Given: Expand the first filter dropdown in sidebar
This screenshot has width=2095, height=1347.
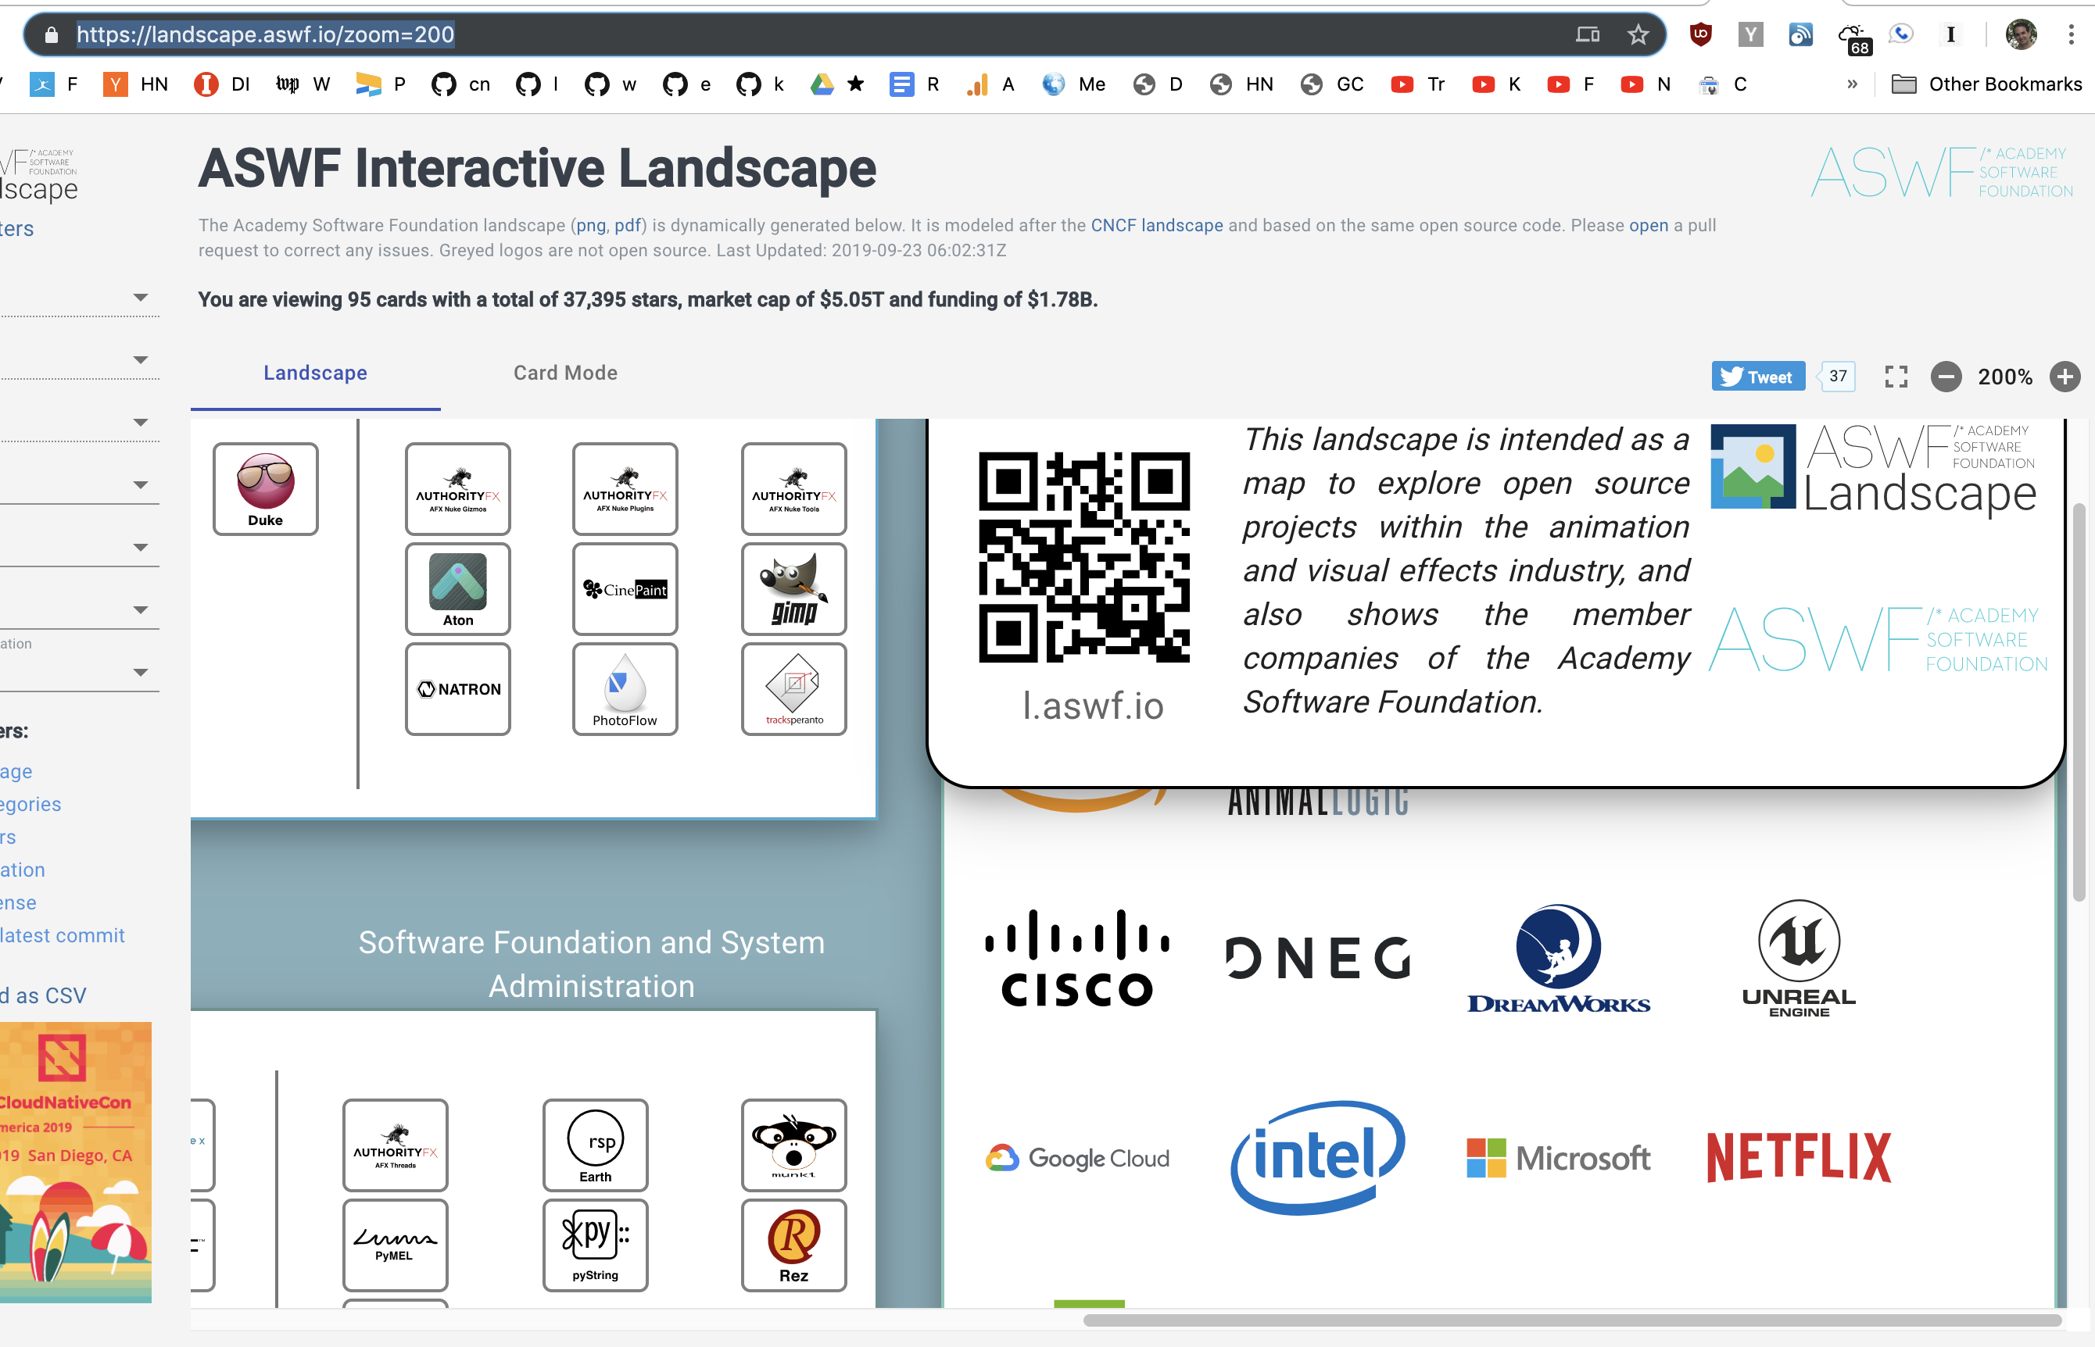Looking at the screenshot, I should [x=141, y=298].
